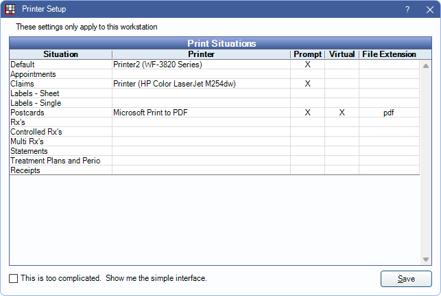Click the File Extension column header
This screenshot has width=441, height=296.
tap(389, 54)
